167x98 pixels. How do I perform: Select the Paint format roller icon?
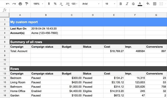coord(27,4)
